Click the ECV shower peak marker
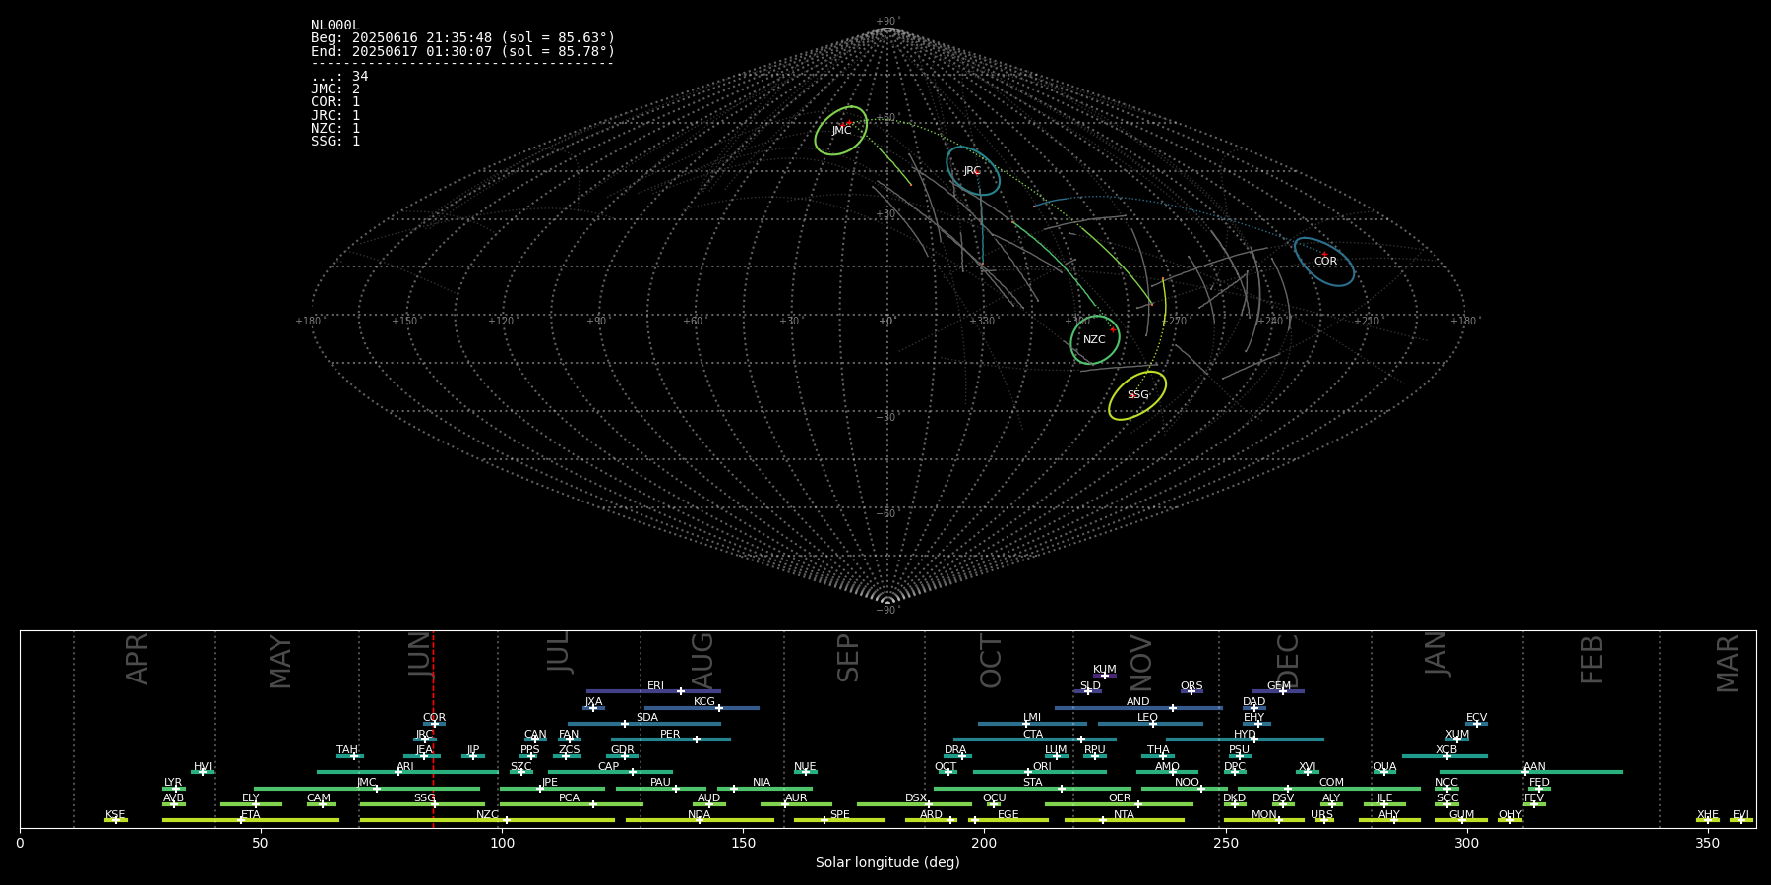Viewport: 1771px width, 885px height. pyautogui.click(x=1476, y=724)
